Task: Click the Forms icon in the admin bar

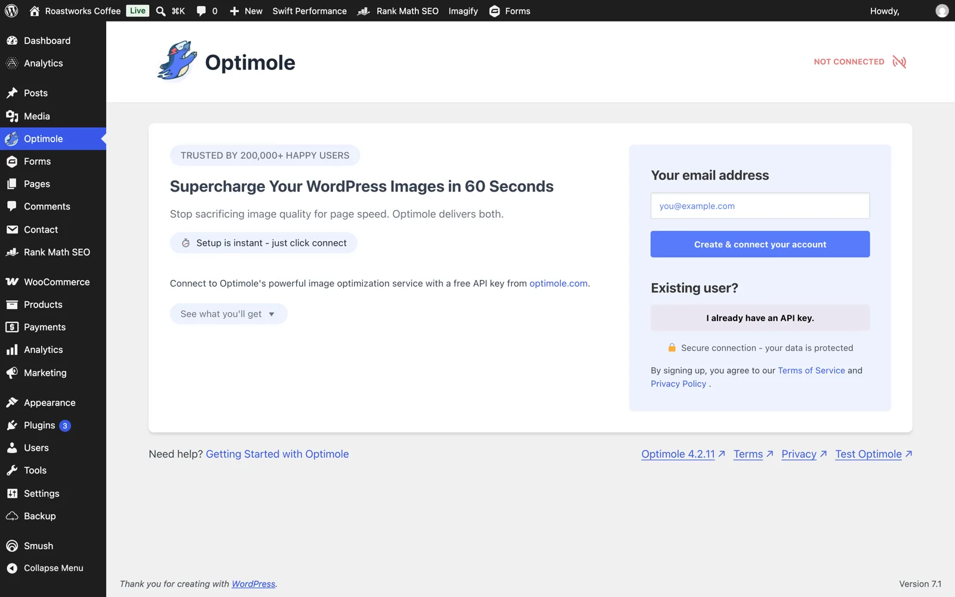Action: pos(494,11)
